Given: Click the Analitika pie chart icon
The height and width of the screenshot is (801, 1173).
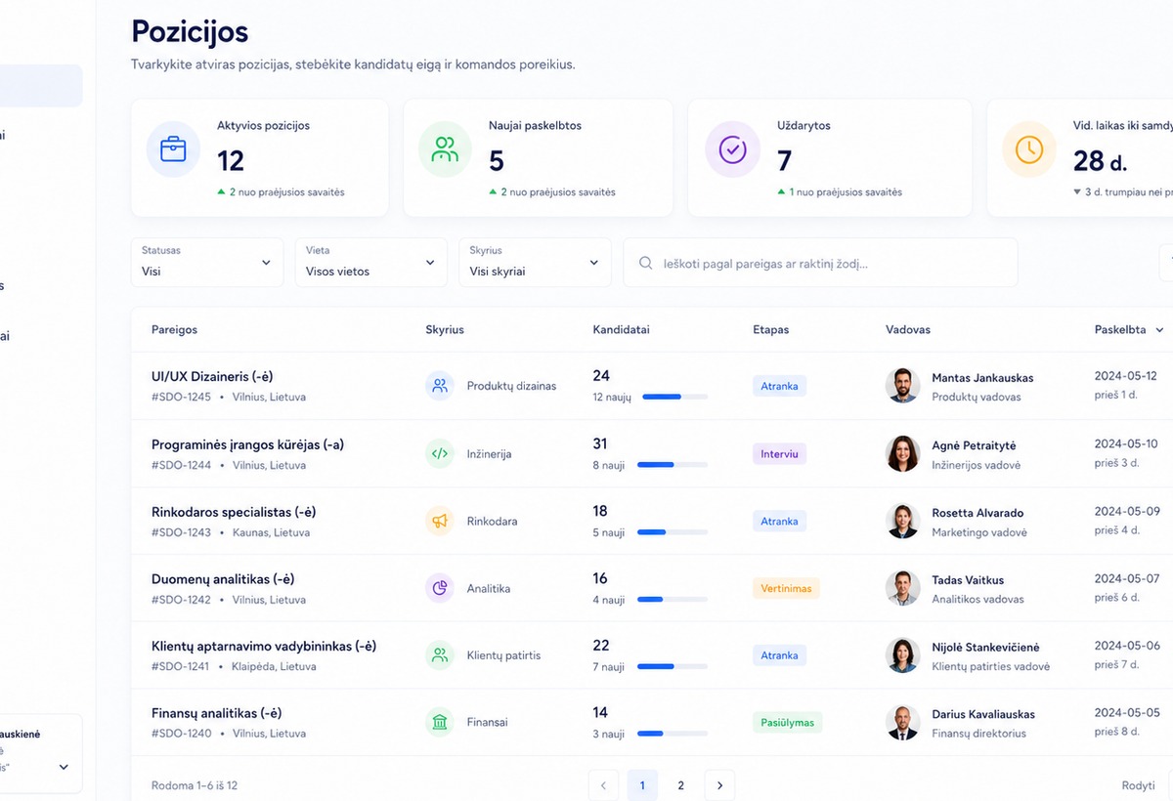Looking at the screenshot, I should point(440,588).
